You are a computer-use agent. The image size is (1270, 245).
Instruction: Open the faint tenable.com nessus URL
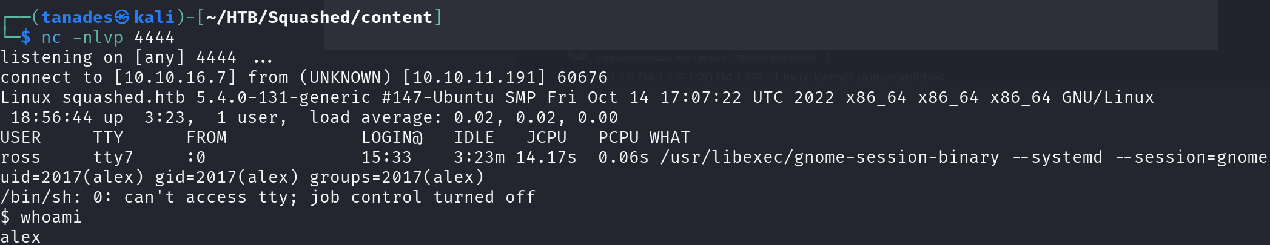click(x=661, y=59)
